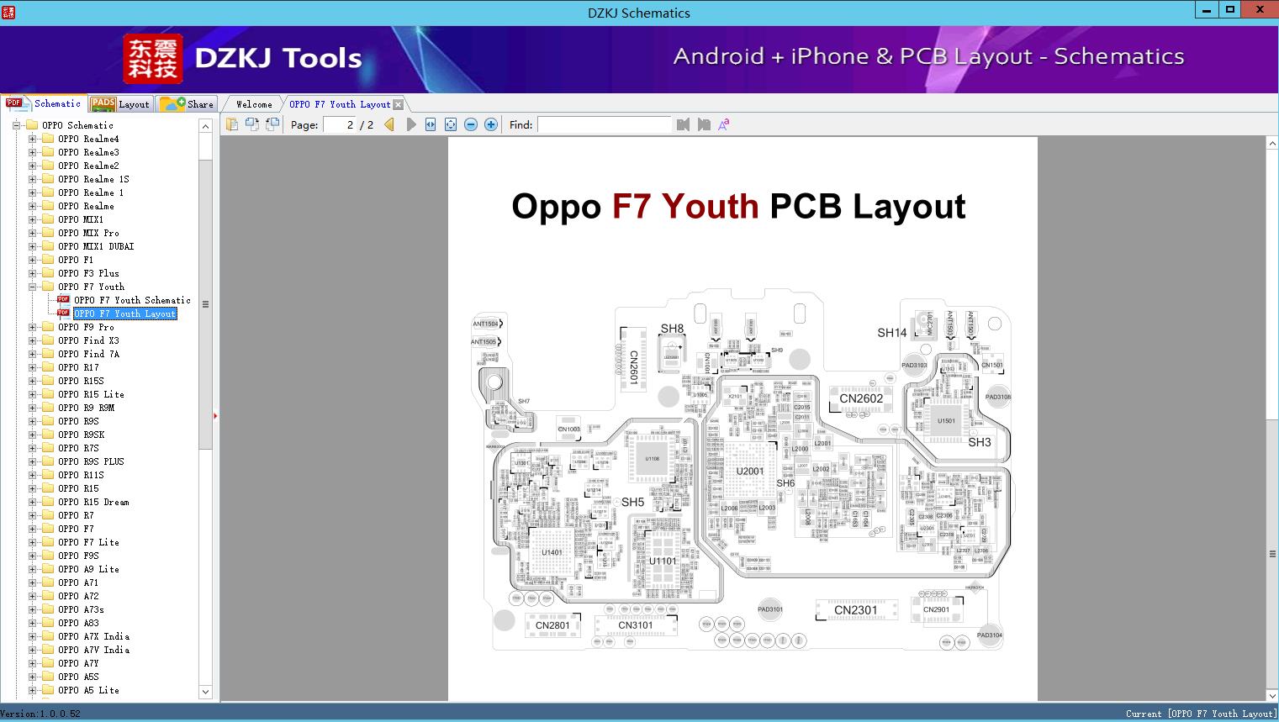Click the tree panel vertical scrollbar thumb
1279x722 pixels.
point(205,303)
